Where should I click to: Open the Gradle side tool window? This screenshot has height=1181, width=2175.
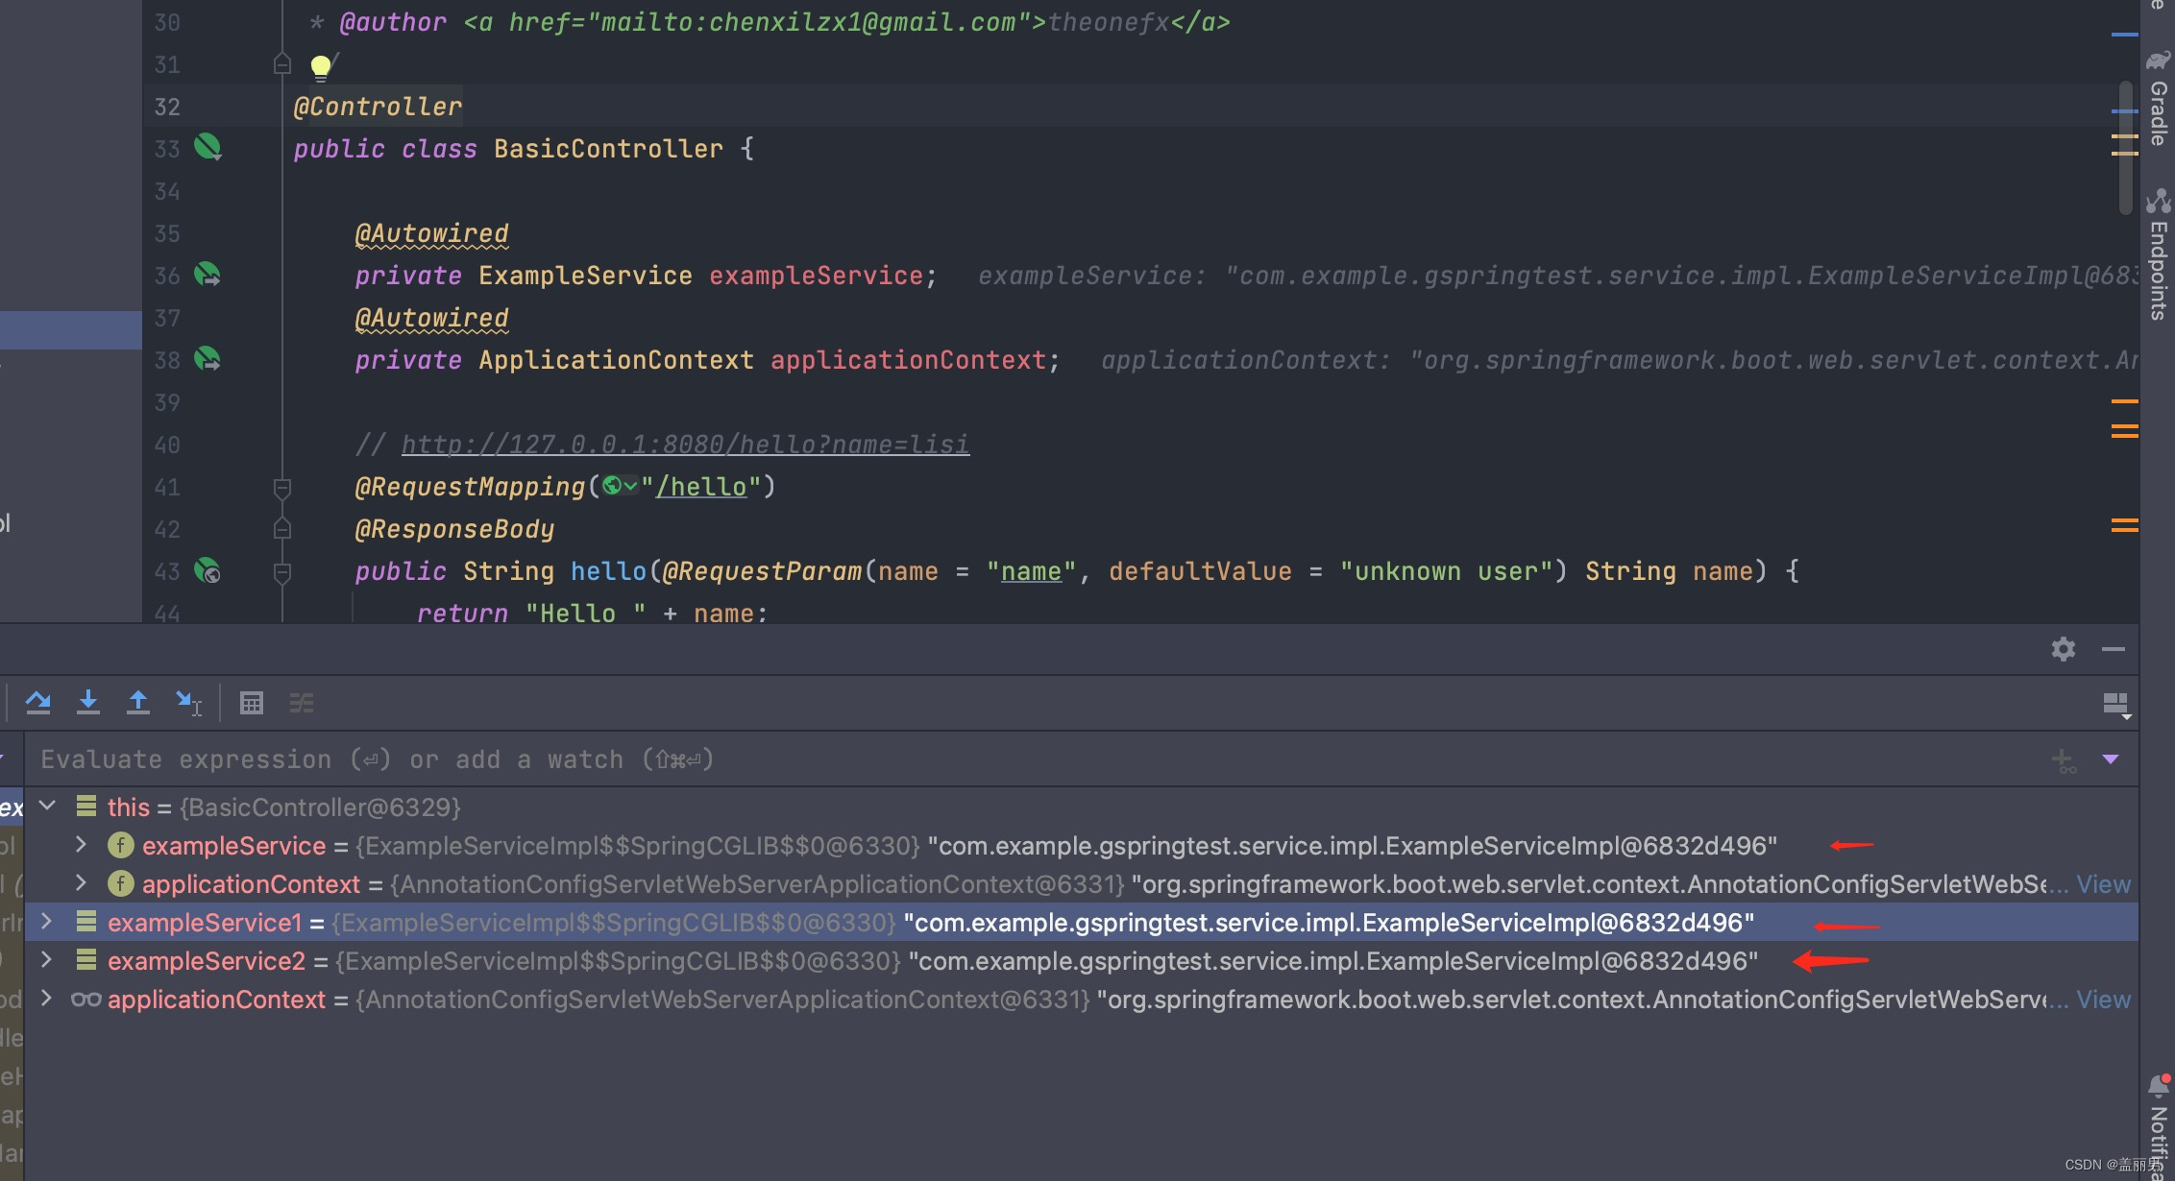tap(2158, 99)
